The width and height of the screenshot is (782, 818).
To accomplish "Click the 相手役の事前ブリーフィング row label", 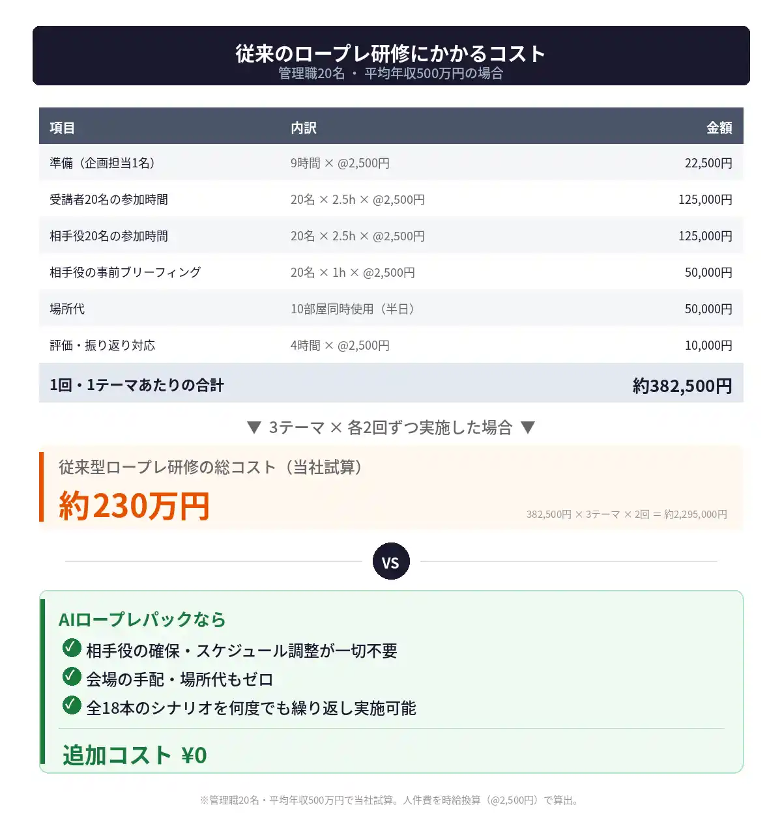I will point(125,272).
